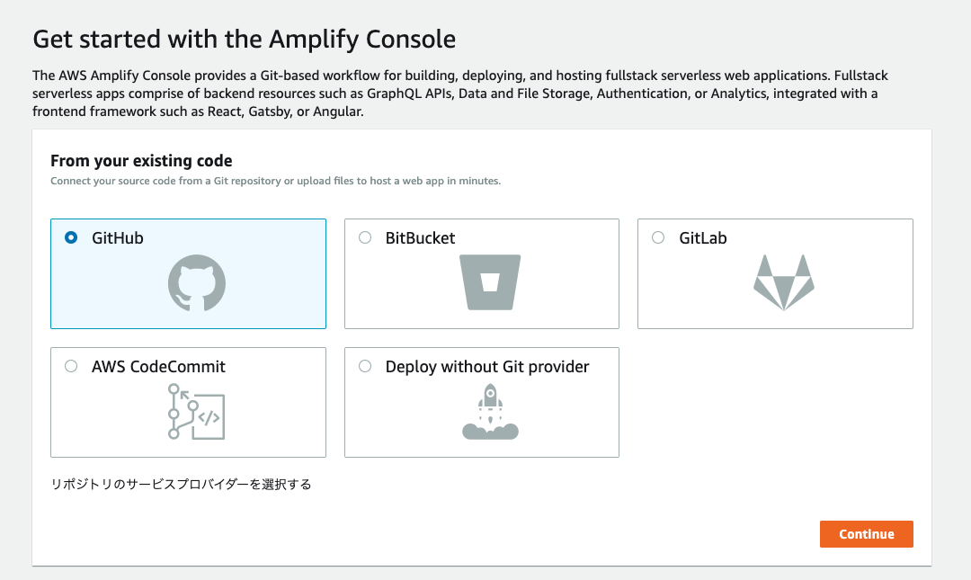This screenshot has height=580, width=971.
Task: Click the GitHub Octocat logo icon
Action: (x=197, y=282)
